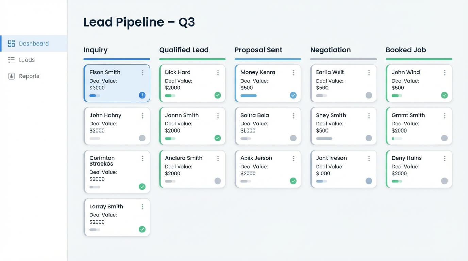Click the gray status dot on Earlia Wiilt card

369,95
